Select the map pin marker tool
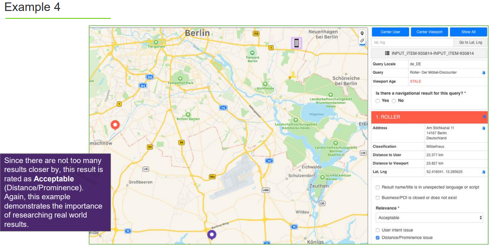 [362, 33]
